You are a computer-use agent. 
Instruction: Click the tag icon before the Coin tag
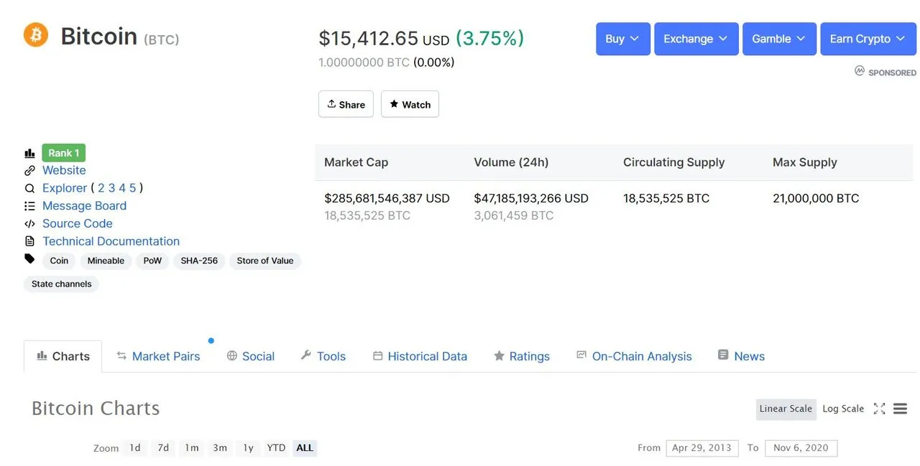pos(29,258)
